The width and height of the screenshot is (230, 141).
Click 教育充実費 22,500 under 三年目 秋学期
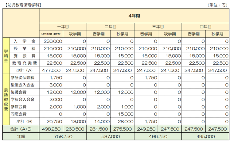coord(173,63)
